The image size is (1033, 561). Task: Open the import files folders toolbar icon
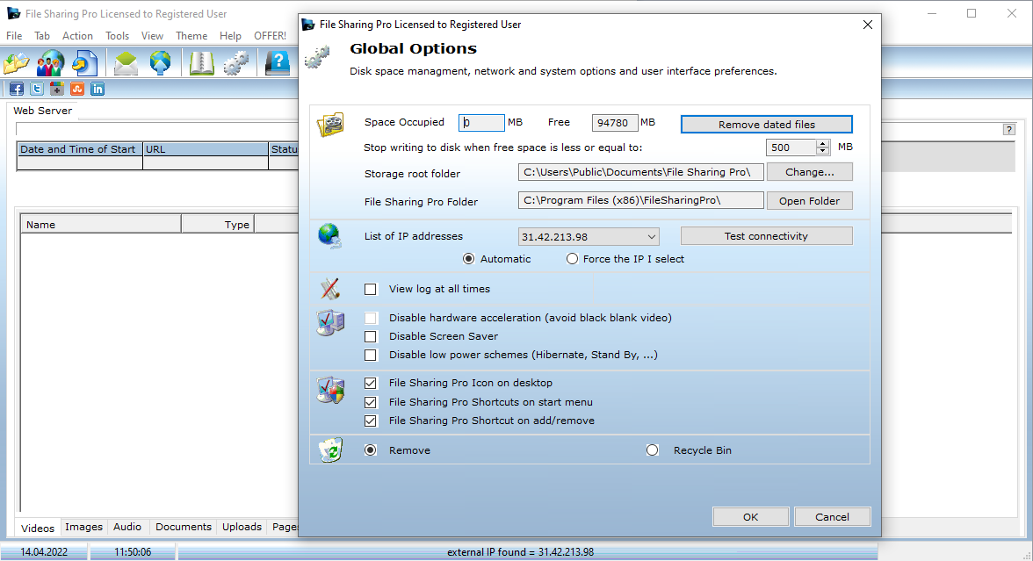pyautogui.click(x=17, y=63)
